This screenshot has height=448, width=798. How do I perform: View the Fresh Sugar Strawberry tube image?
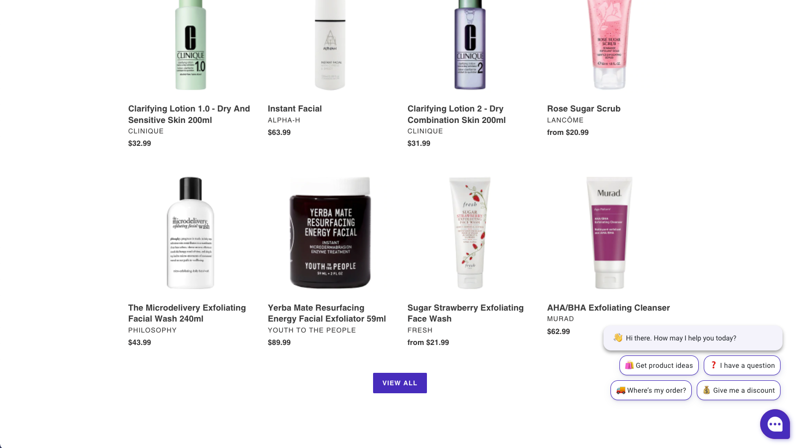[470, 232]
